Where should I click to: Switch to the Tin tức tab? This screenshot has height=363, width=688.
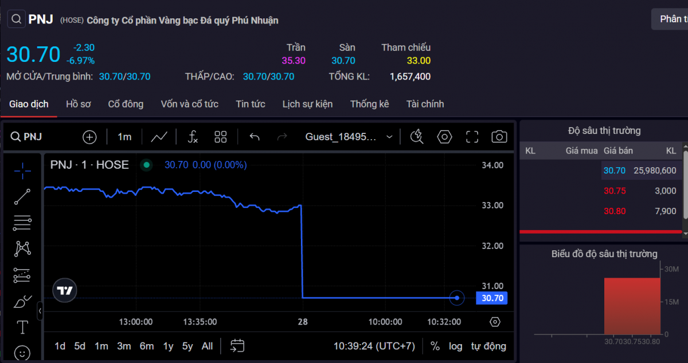pos(251,104)
